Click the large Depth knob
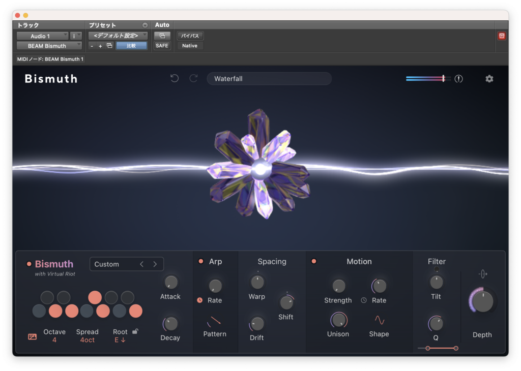The image size is (521, 371). coord(482,301)
